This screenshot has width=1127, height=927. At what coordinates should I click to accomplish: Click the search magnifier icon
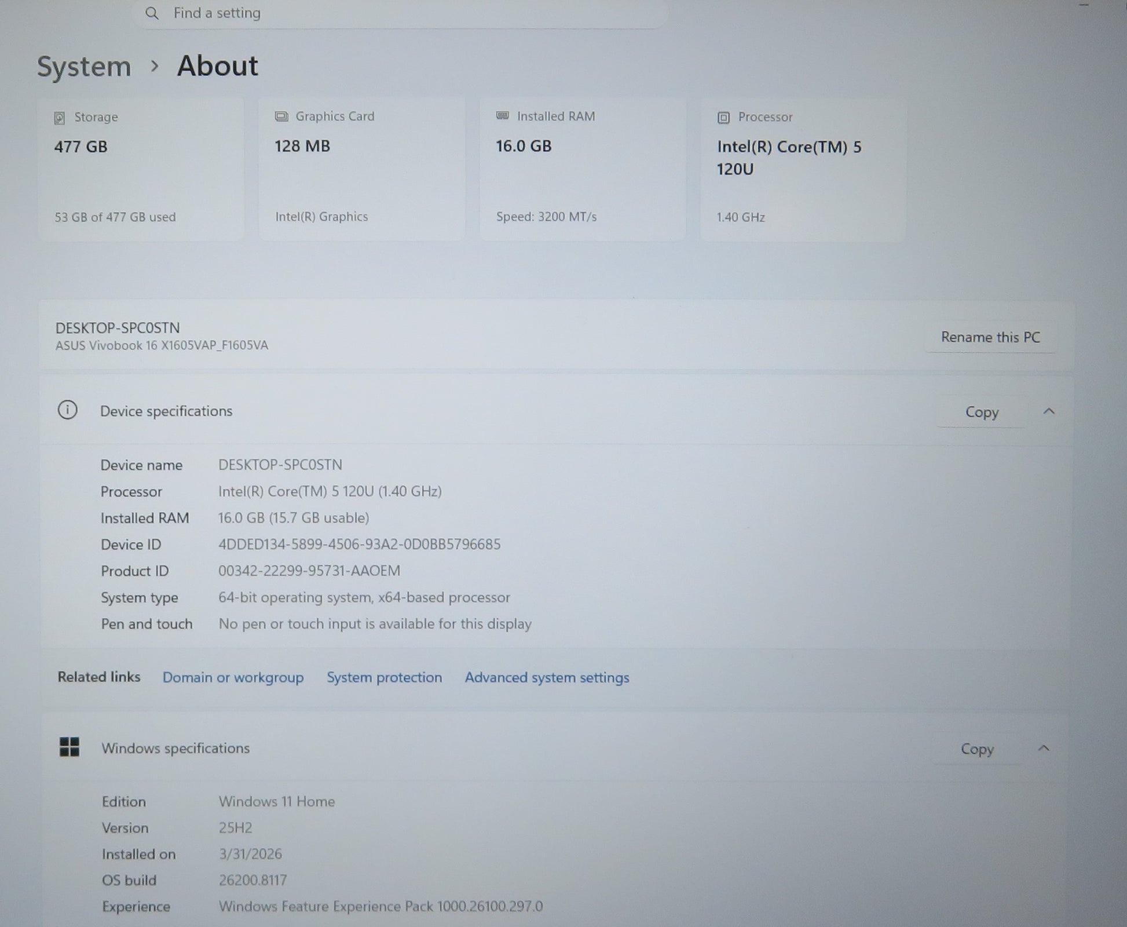pyautogui.click(x=152, y=13)
